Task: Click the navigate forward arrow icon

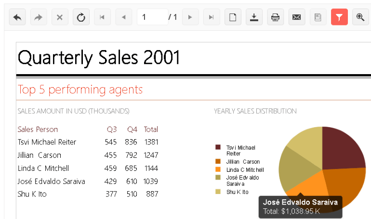Action: (39, 17)
